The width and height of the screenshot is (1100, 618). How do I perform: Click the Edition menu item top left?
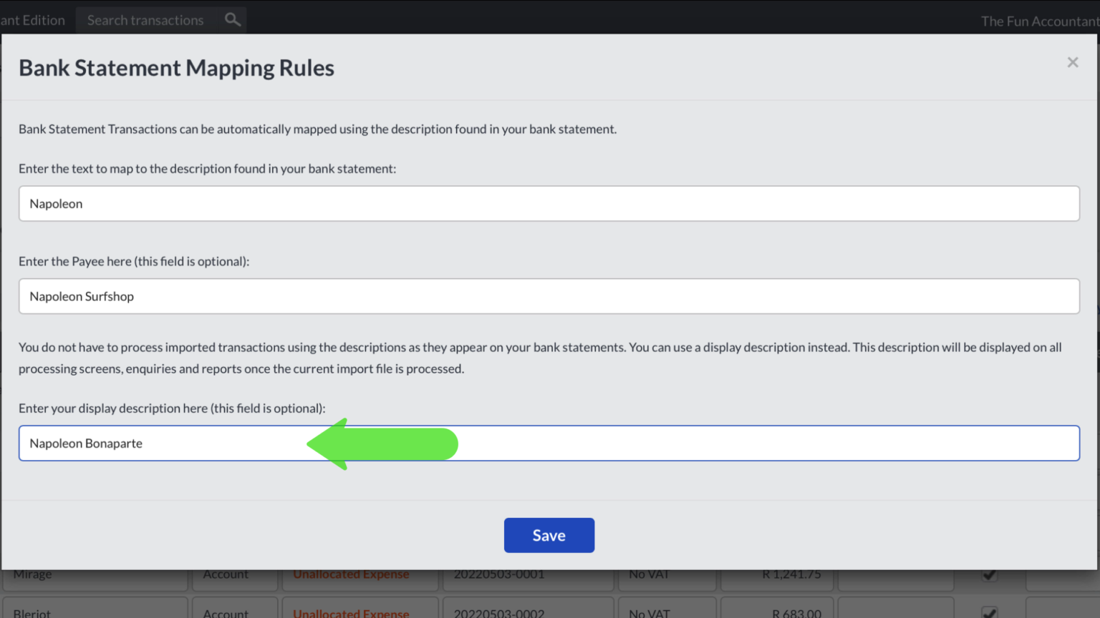tap(32, 19)
